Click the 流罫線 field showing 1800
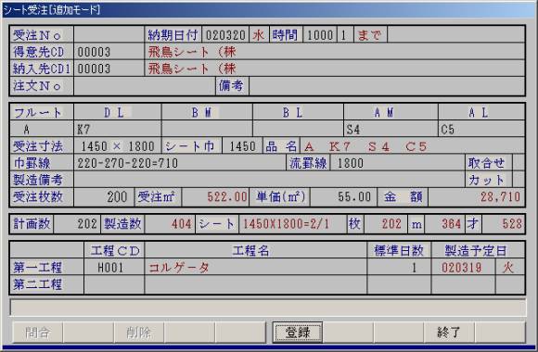538x352 pixels. (x=397, y=163)
